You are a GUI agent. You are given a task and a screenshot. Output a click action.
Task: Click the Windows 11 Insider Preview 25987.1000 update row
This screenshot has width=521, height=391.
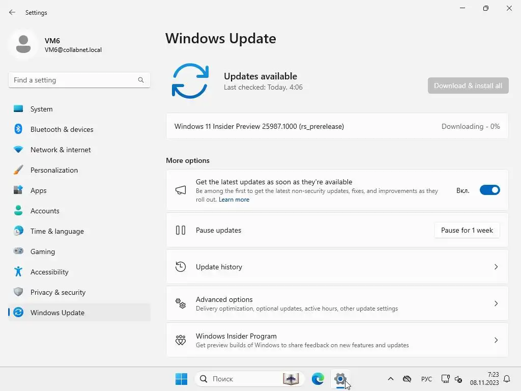tap(337, 126)
